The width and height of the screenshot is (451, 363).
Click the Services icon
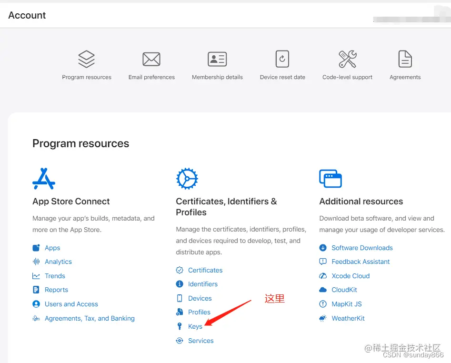180,341
